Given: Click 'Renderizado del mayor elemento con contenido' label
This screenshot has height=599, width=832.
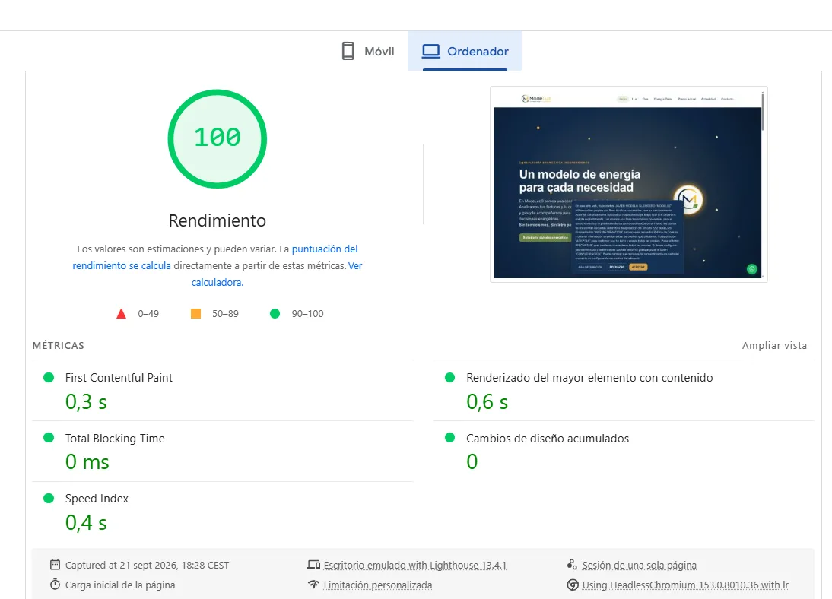Looking at the screenshot, I should point(589,378).
